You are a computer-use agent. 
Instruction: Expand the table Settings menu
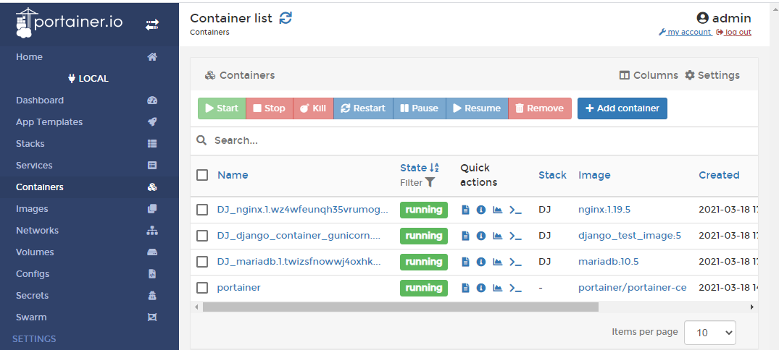(x=712, y=75)
